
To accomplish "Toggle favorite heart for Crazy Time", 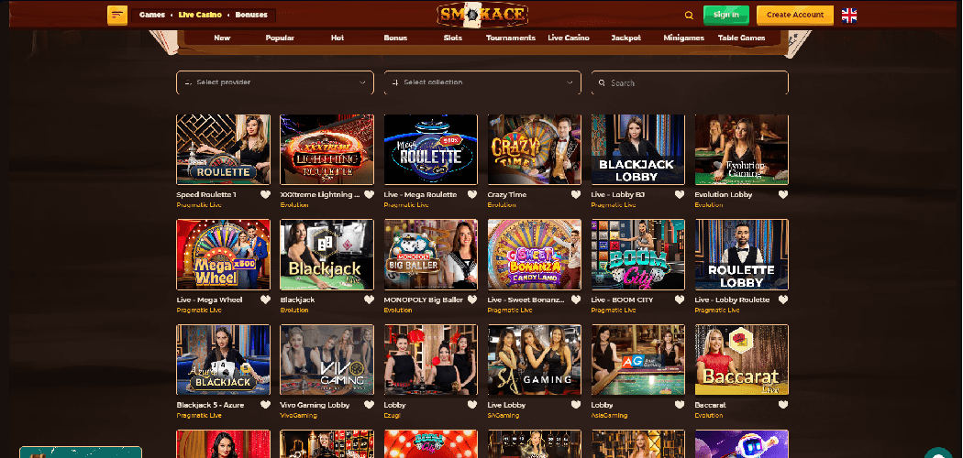I will pyautogui.click(x=576, y=194).
